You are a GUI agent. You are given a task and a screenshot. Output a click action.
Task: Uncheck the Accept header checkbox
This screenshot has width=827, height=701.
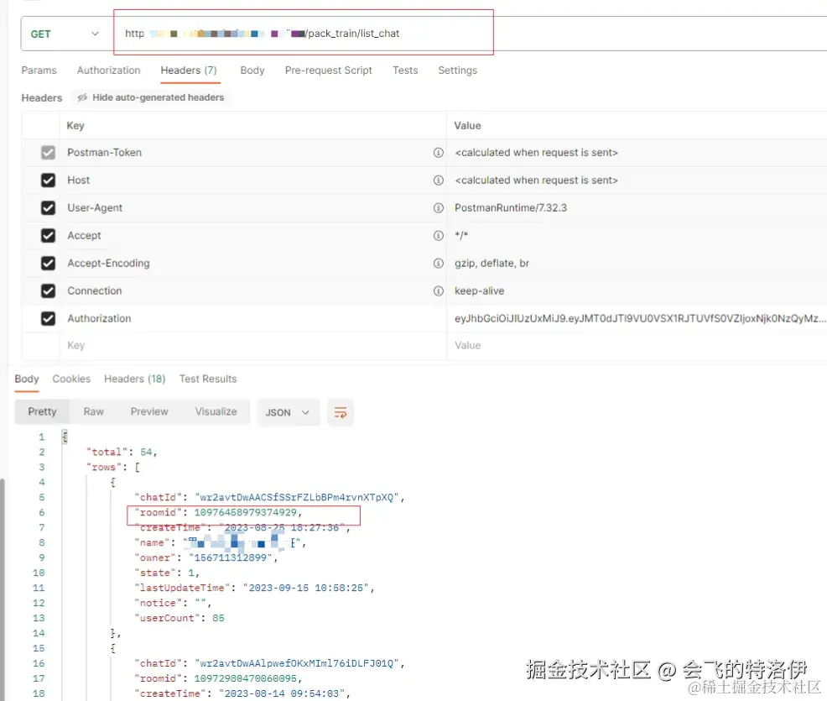click(48, 235)
